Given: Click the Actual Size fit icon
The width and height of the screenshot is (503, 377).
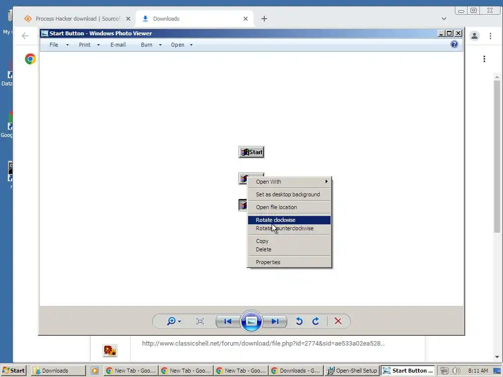Looking at the screenshot, I should (200, 321).
